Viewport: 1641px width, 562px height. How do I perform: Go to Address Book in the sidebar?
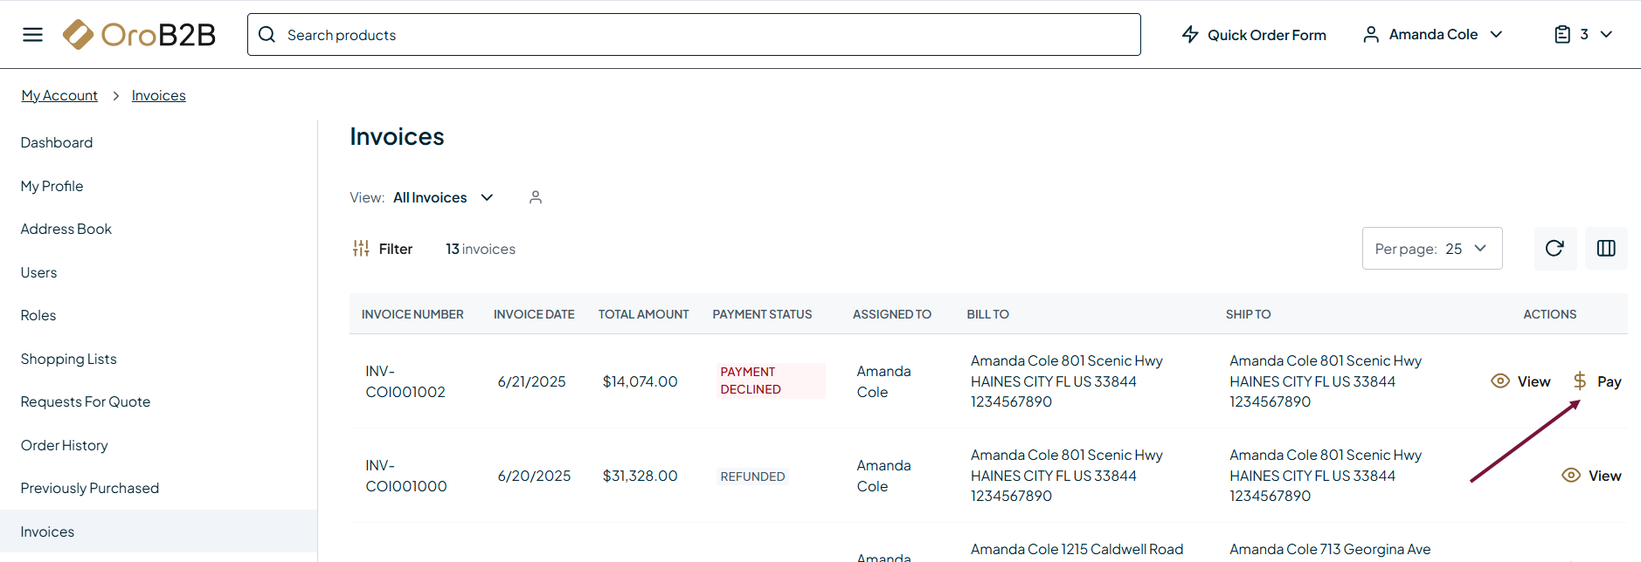[x=66, y=229]
